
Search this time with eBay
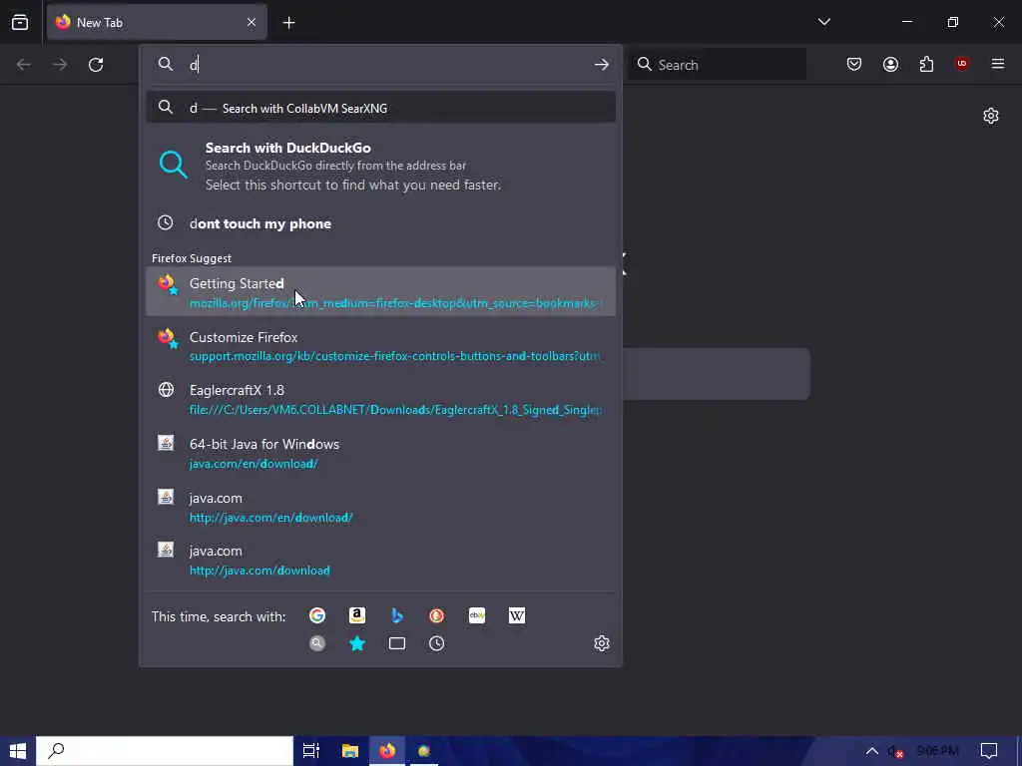pyautogui.click(x=476, y=615)
